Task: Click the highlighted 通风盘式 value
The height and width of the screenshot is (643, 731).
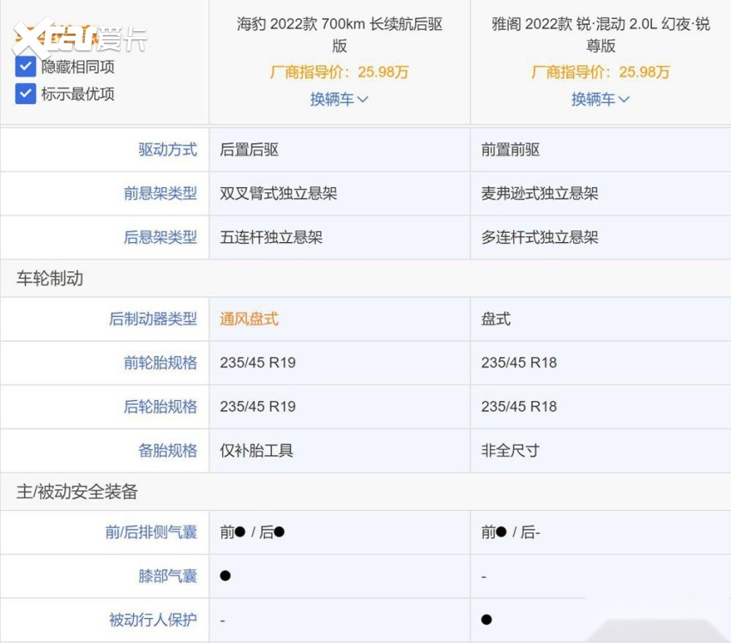Action: click(x=249, y=318)
